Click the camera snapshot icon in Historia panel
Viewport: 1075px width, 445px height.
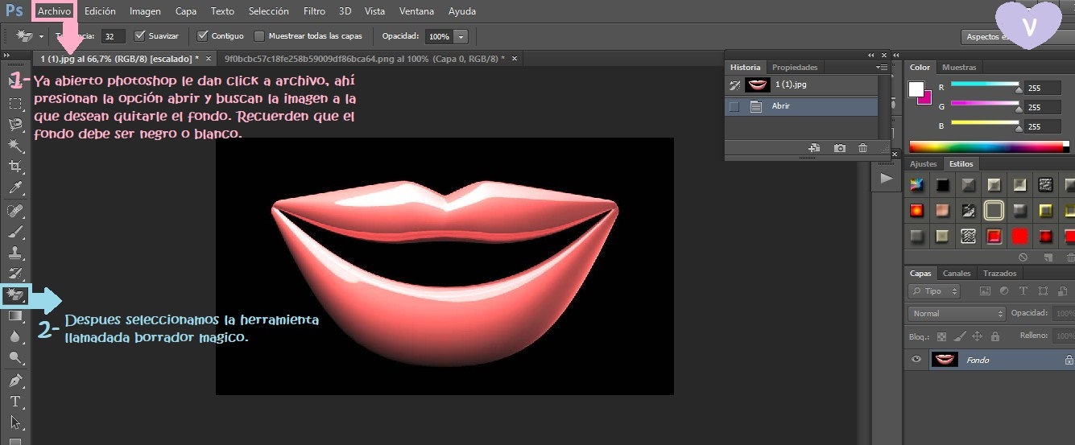point(839,148)
